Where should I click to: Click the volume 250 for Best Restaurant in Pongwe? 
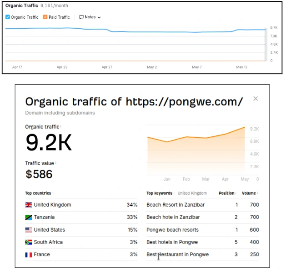tap(254, 254)
